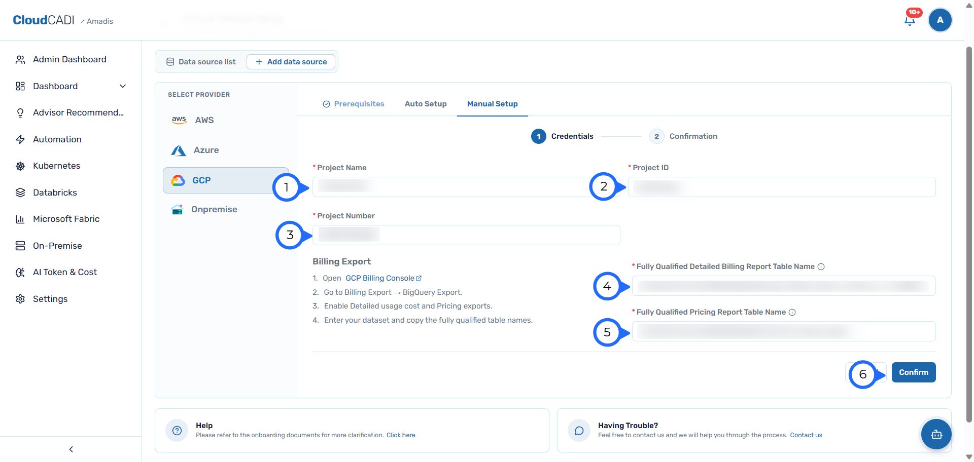
Task: Switch to the Prerequisites tab
Action: coord(354,104)
